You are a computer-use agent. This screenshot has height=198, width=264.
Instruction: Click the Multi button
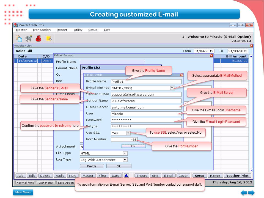[x=73, y=176]
